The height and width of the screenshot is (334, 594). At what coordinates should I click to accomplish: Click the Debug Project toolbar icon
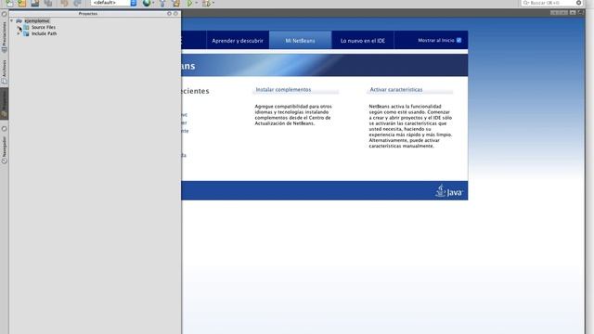click(x=206, y=3)
